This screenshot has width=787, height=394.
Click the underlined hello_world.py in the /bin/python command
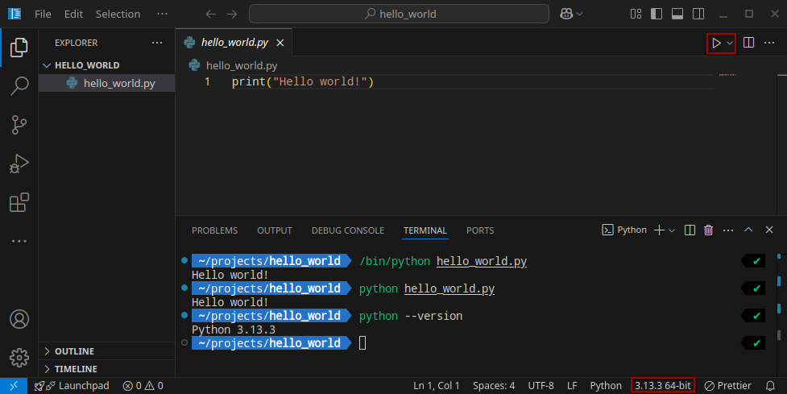pos(482,261)
